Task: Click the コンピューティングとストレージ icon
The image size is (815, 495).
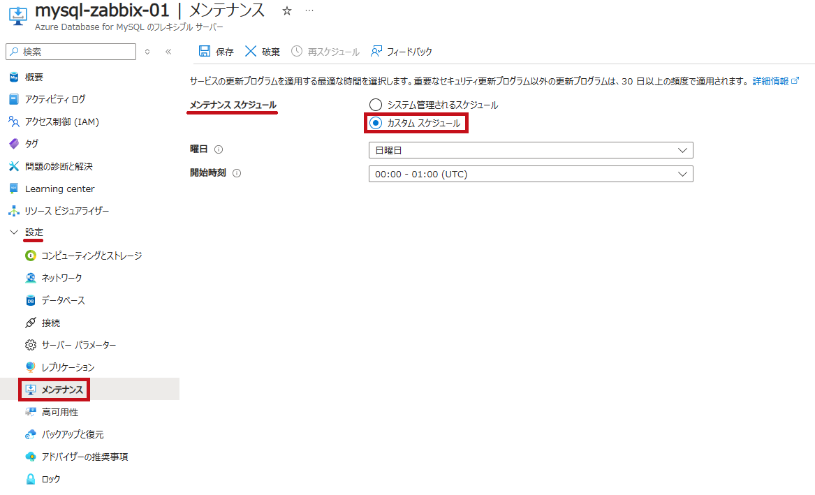Action: [31, 256]
